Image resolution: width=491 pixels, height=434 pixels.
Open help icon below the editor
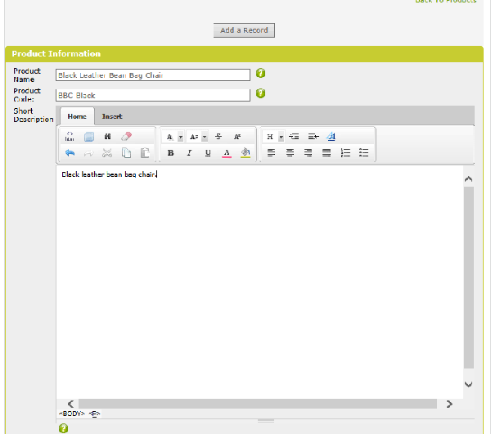click(x=63, y=428)
